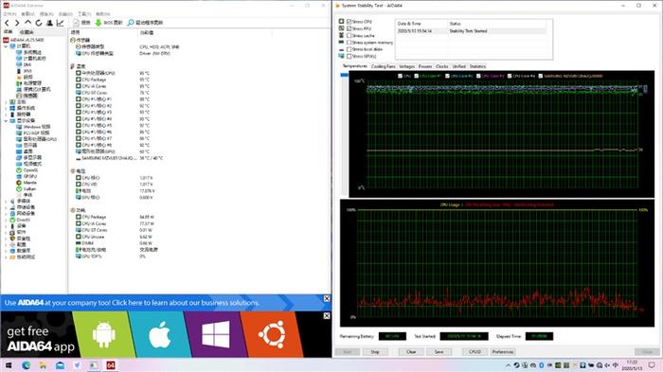The height and width of the screenshot is (372, 663).
Task: Enable the Stress system memory checkbox
Action: 349,43
